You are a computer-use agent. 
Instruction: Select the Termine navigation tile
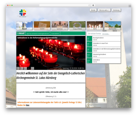[42, 26]
